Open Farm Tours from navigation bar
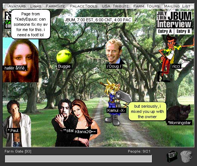Image resolution: width=197 pixels, height=166 pixels. tap(147, 6)
